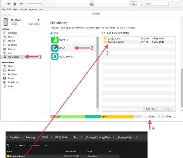This screenshot has height=158, width=183.
Task: Click the Add File... button
Action: click(151, 109)
